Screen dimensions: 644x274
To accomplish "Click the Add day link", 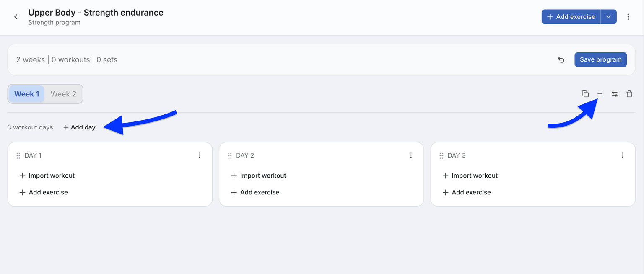I will pos(79,127).
